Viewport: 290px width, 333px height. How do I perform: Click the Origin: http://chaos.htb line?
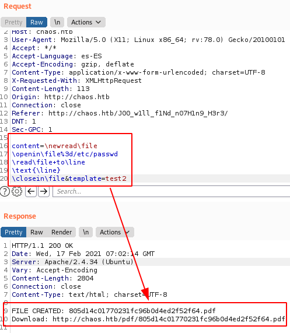(61, 97)
